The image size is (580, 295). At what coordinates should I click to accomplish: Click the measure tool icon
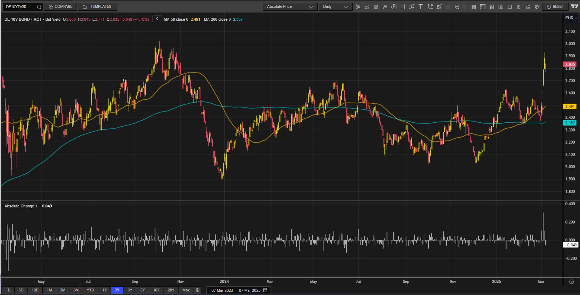[x=412, y=7]
